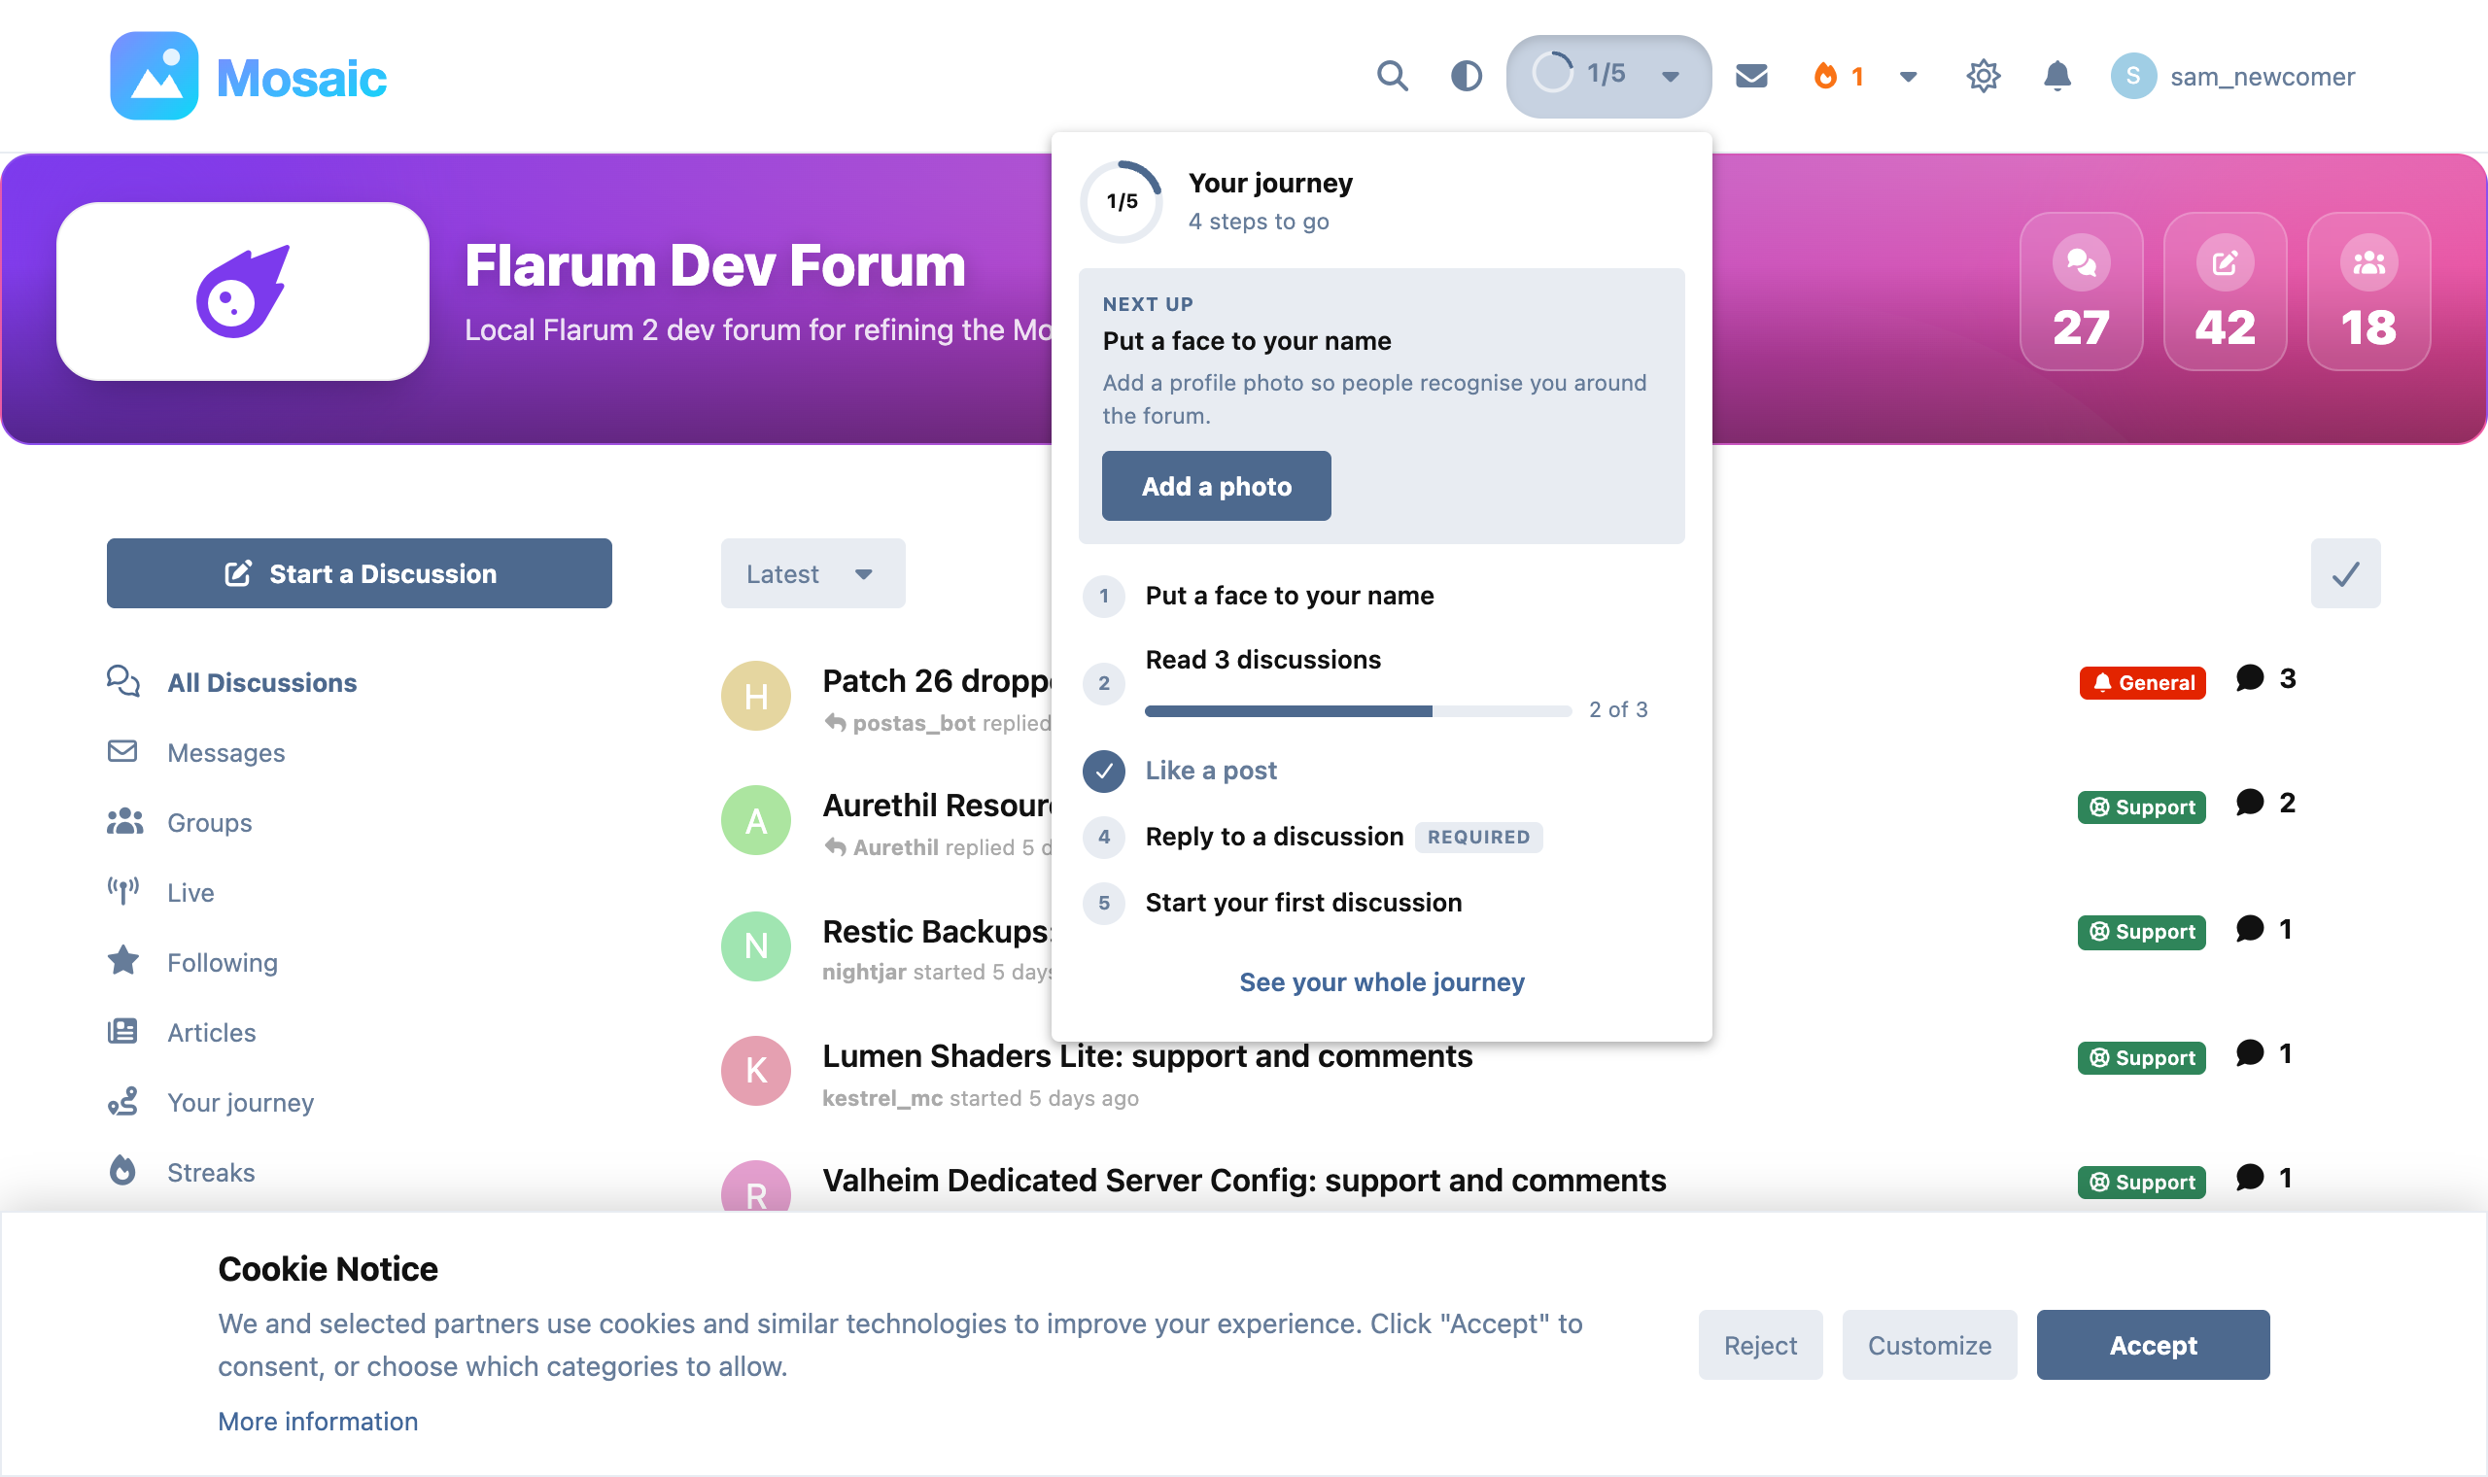
Task: Click the flame streak icon in header
Action: click(1825, 76)
